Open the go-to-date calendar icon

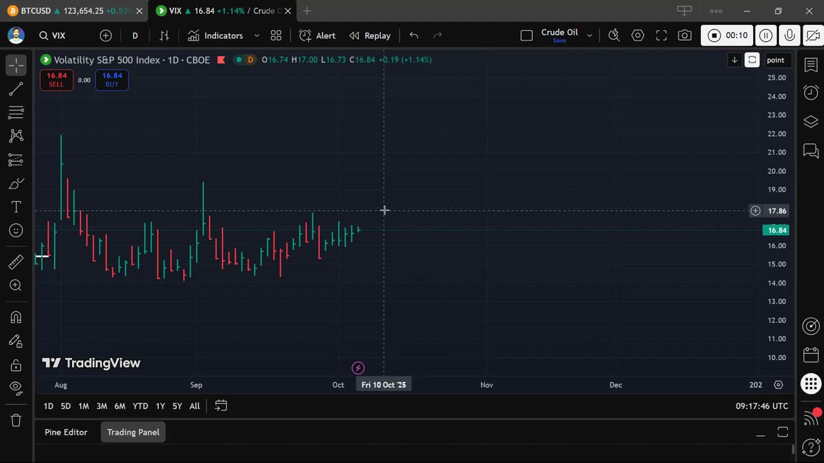[x=221, y=406]
